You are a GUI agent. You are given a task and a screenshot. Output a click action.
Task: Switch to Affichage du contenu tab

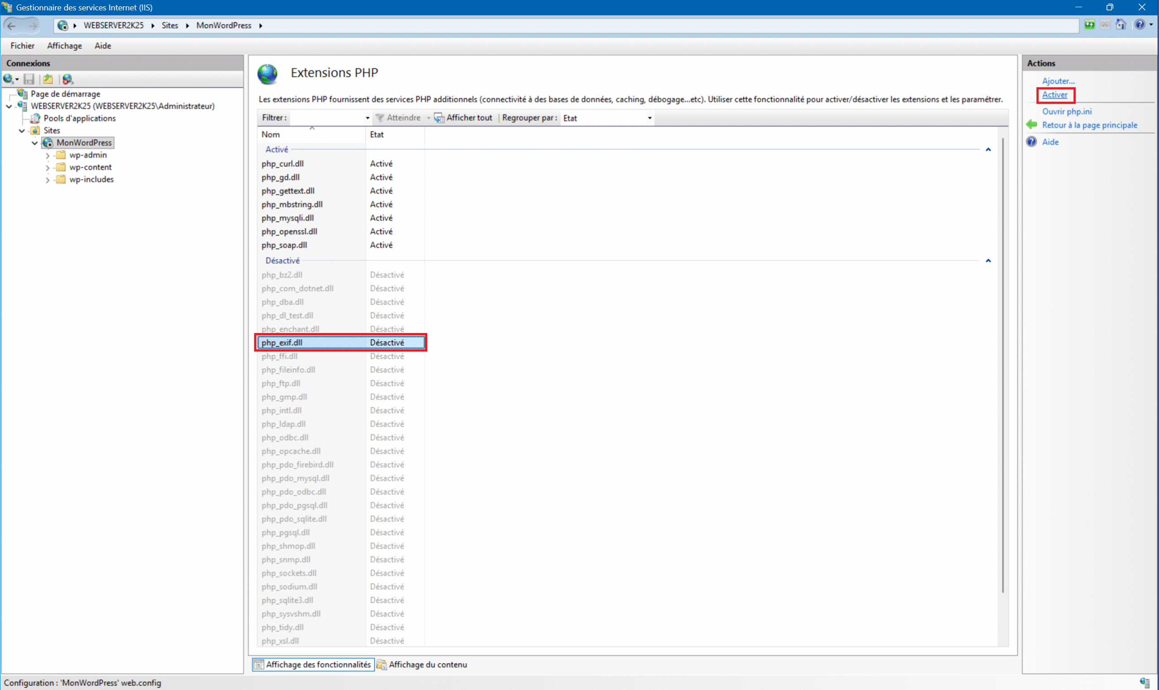tap(422, 664)
